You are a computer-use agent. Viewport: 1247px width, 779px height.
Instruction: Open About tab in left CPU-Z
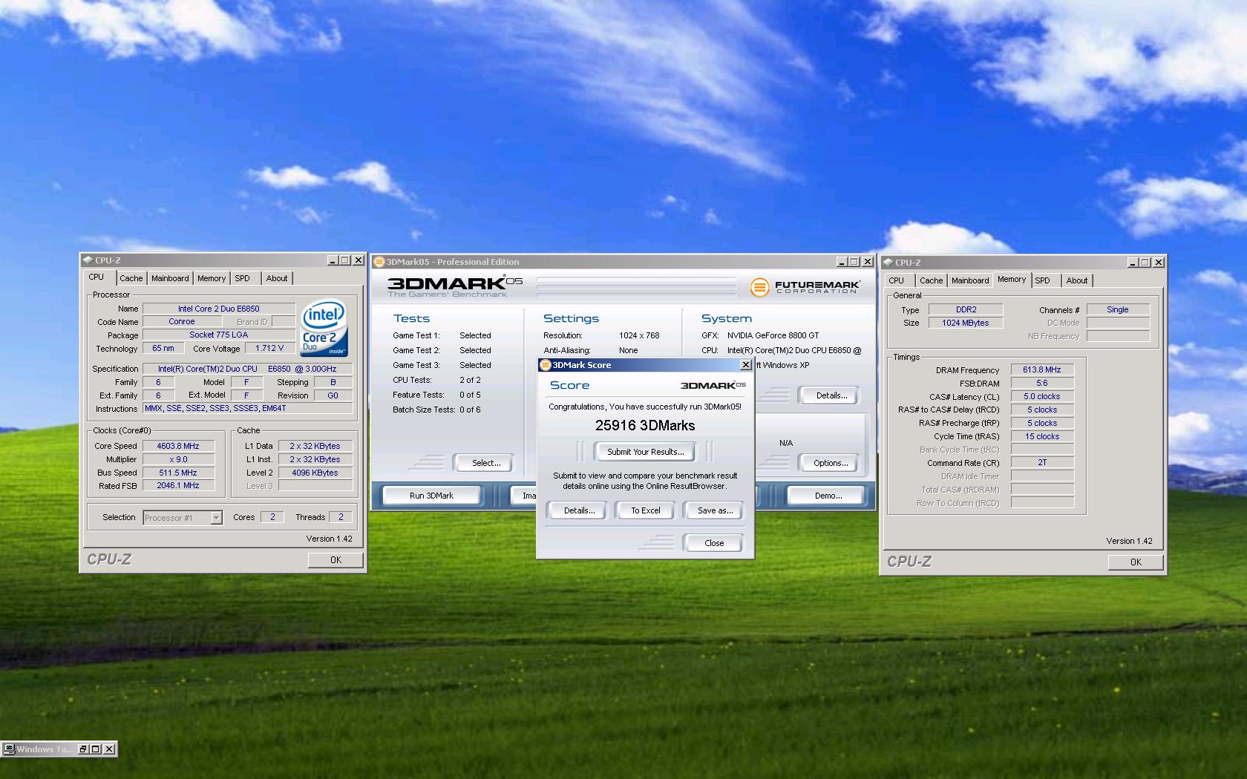coord(277,278)
